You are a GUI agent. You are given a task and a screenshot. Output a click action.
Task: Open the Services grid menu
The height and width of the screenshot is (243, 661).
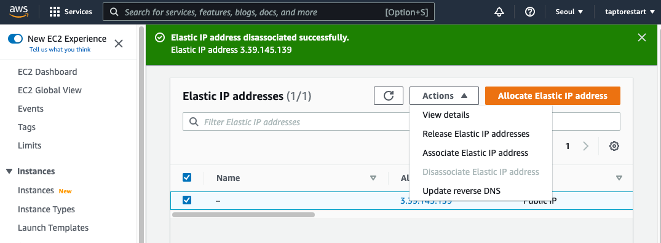55,12
